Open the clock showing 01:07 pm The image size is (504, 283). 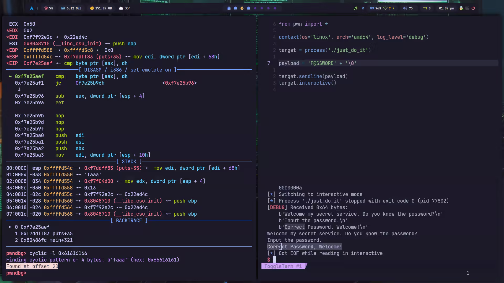[446, 8]
